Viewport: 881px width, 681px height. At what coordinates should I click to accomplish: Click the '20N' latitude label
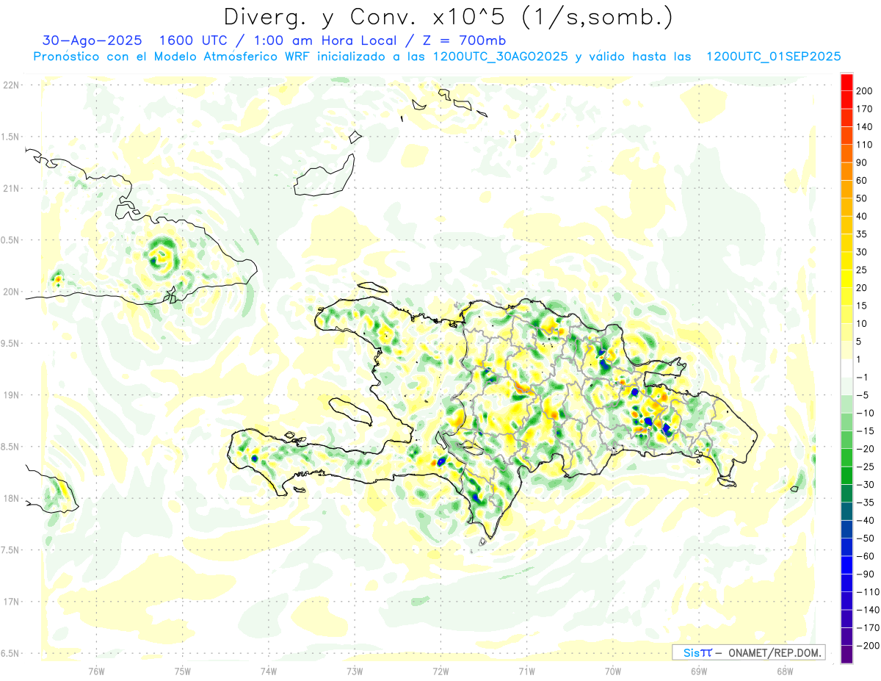(x=10, y=292)
